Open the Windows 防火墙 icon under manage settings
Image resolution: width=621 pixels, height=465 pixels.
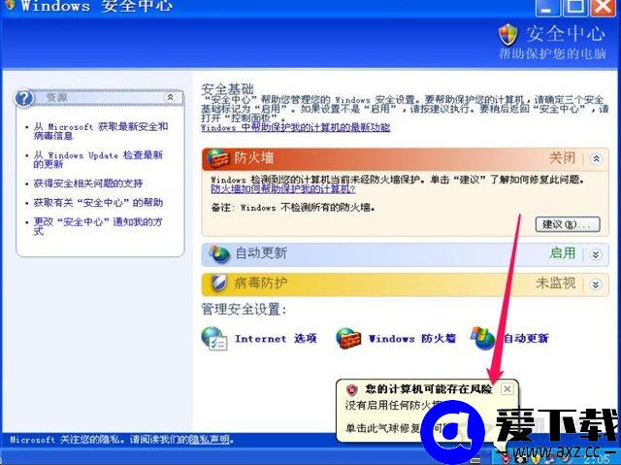point(348,338)
